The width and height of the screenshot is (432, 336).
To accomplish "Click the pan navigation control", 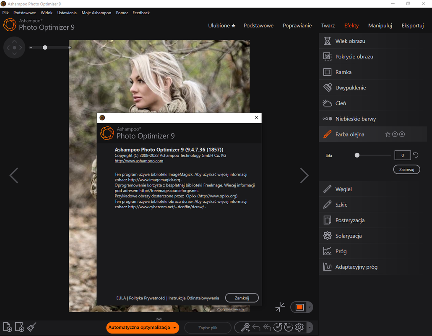I will click(14, 47).
